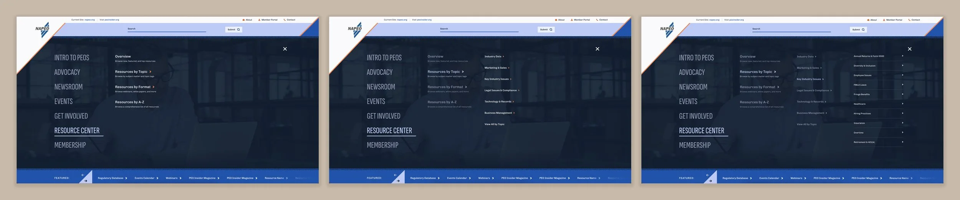Open Resource Name in left mockup featured bar

coord(276,178)
